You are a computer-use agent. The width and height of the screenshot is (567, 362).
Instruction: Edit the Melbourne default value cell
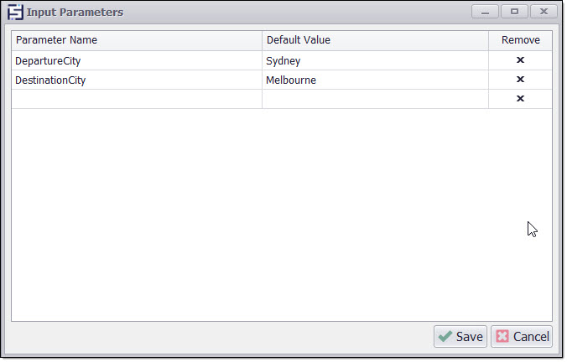pos(375,80)
